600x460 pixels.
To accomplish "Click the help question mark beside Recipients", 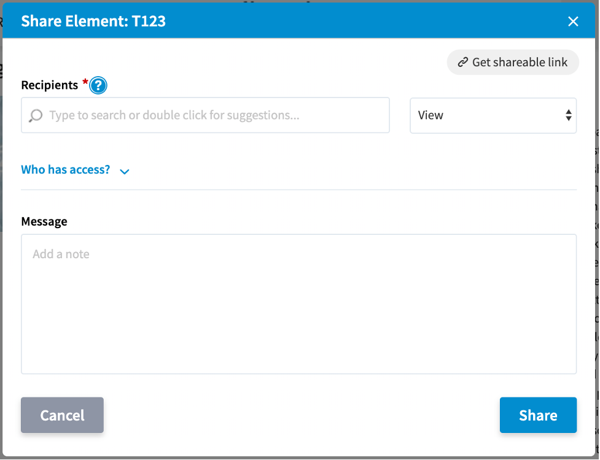I will coord(98,86).
